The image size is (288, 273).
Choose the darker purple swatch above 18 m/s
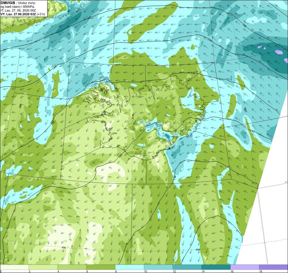[x=274, y=267]
